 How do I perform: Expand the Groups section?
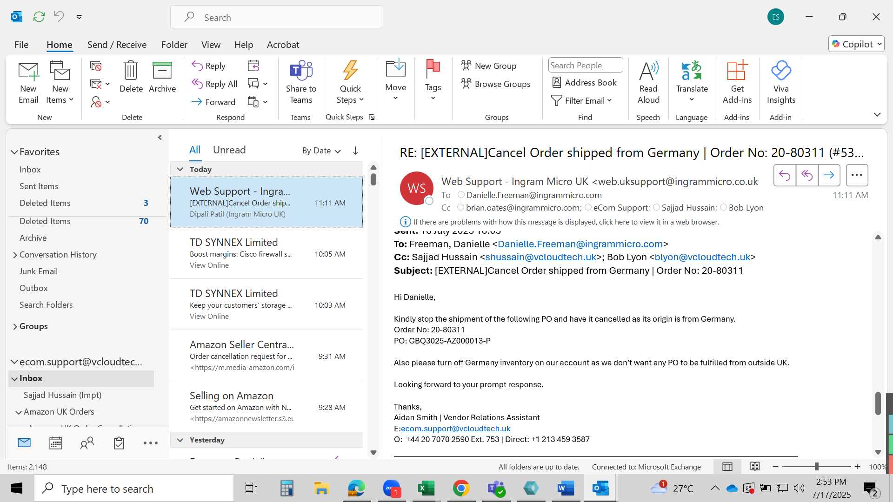tap(15, 326)
